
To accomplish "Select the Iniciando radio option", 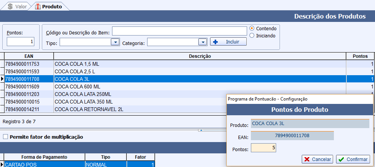I will 252,36.
